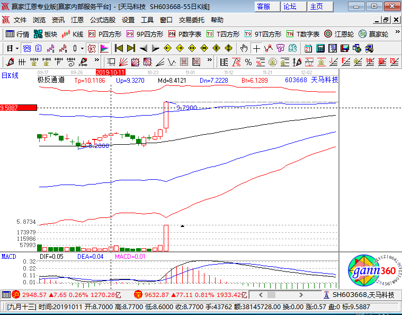This screenshot has width=402, height=315.
Task: Step chart left with black arrow
Action: pyautogui.click(x=144, y=48)
